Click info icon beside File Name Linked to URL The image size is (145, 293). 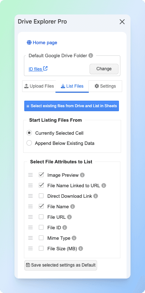104,185
